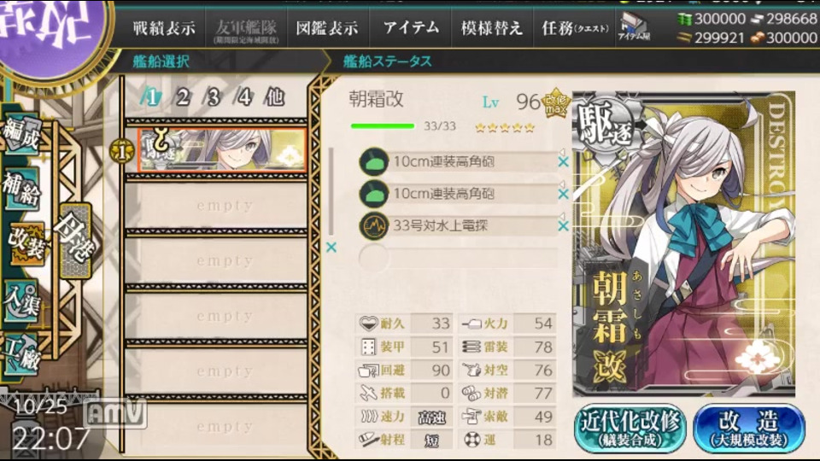Screen dimensions: 820x461
Task: Open the 任務 quest menu
Action: point(574,27)
